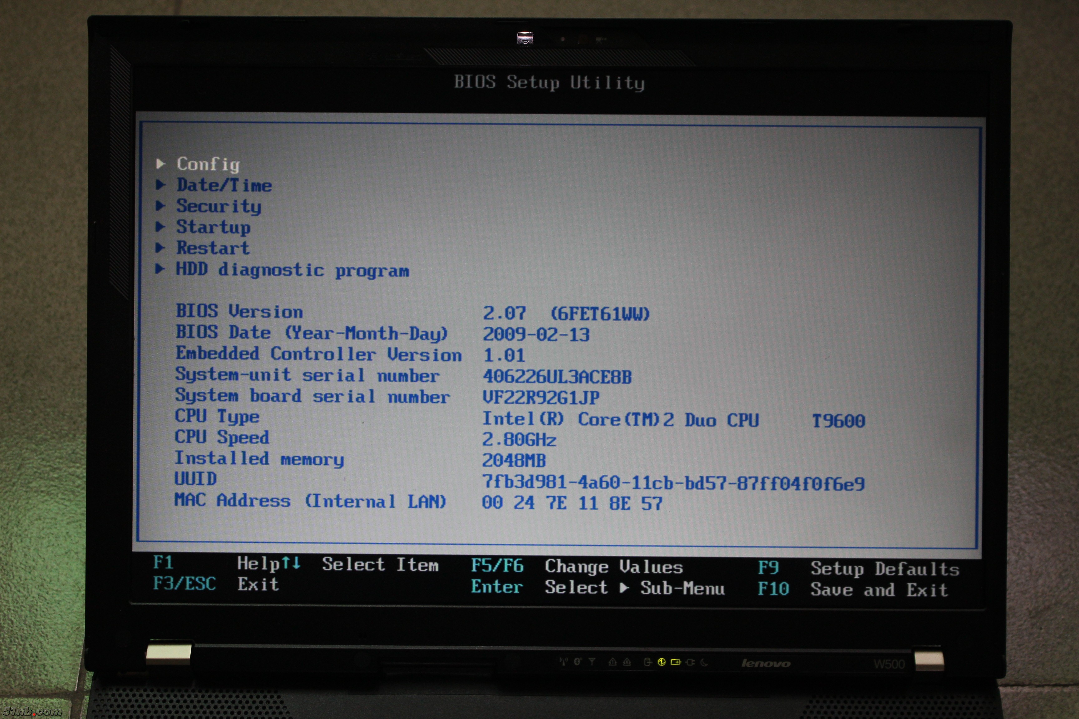
Task: Click the hard drive activity indicator icon
Action: 648,662
